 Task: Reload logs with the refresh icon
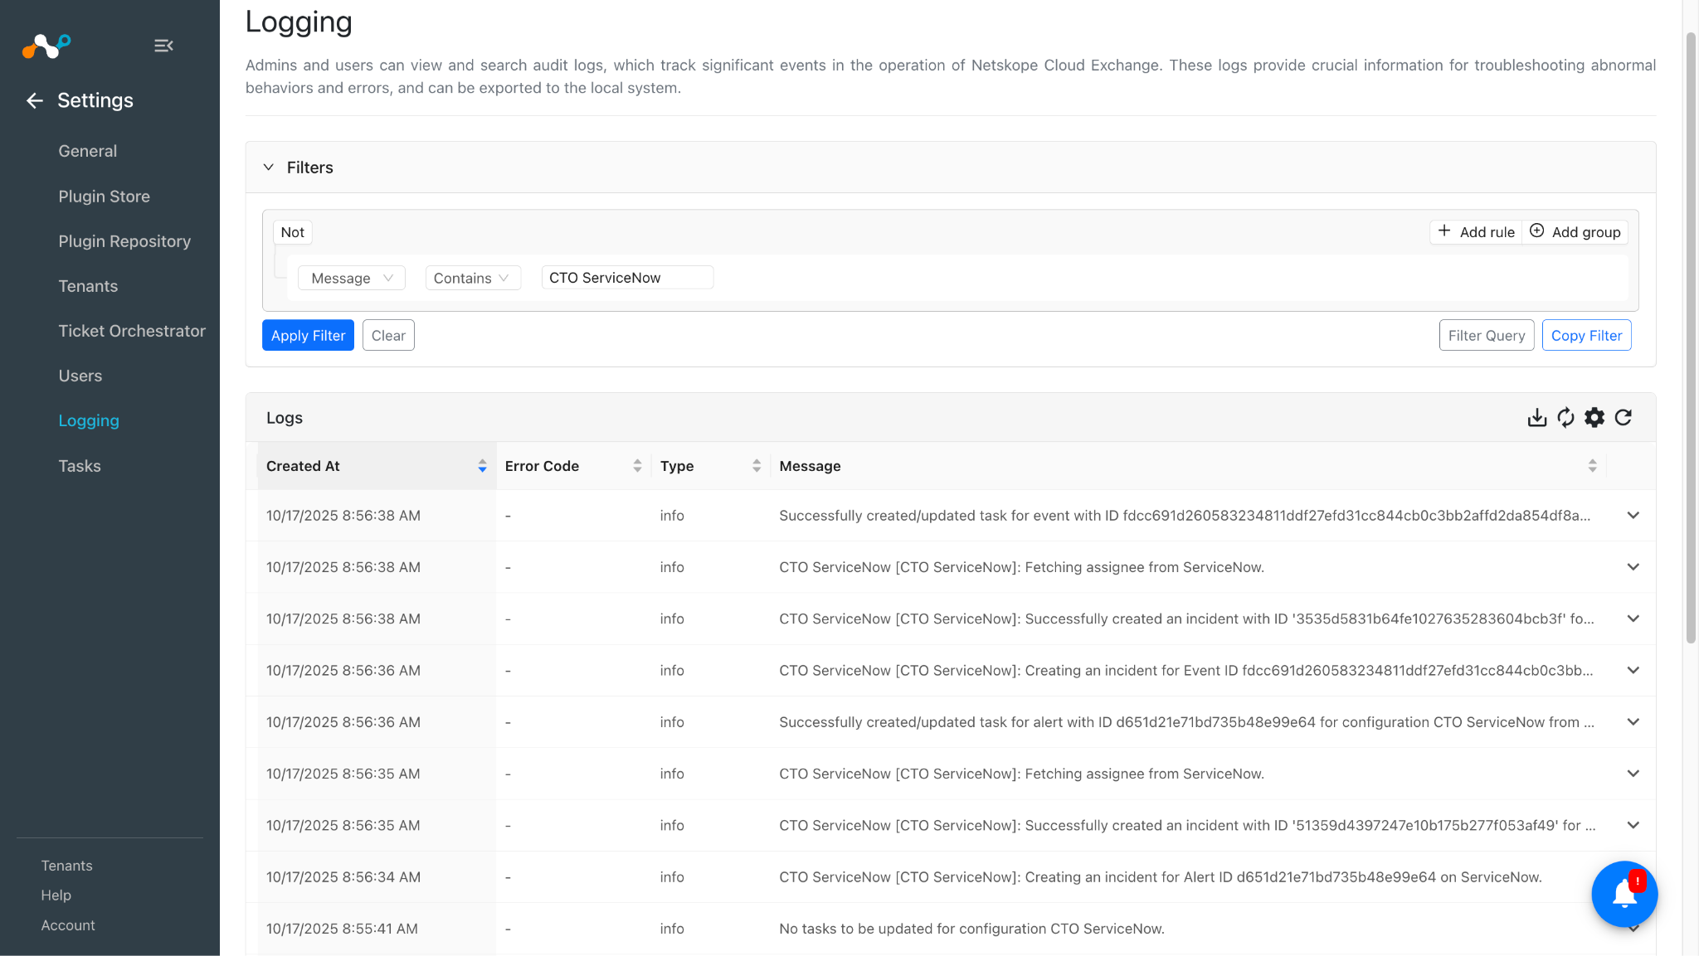pyautogui.click(x=1624, y=417)
